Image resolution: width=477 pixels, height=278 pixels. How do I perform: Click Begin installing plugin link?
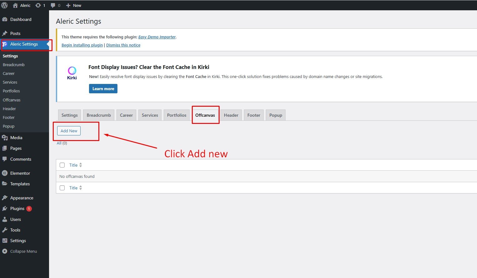pos(82,45)
